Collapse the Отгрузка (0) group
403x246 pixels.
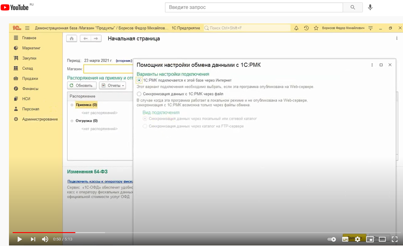[72, 121]
